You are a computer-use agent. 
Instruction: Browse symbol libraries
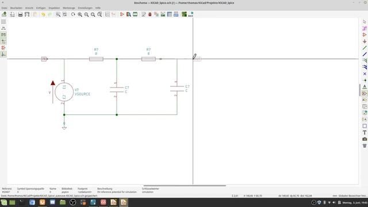point(128,14)
